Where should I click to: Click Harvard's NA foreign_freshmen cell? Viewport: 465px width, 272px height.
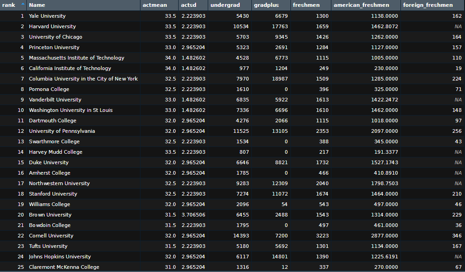(458, 26)
